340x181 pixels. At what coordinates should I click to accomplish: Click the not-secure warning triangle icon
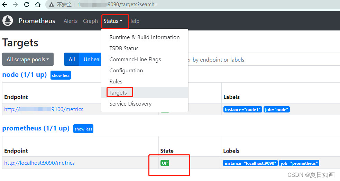[x=52, y=4]
